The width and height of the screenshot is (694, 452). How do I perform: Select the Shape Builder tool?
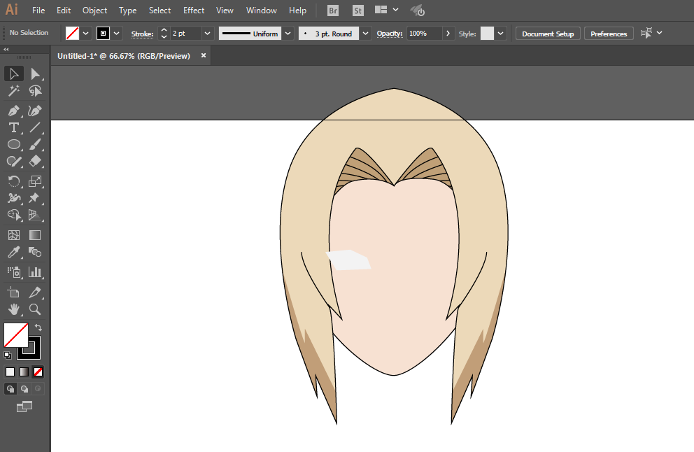click(x=14, y=215)
